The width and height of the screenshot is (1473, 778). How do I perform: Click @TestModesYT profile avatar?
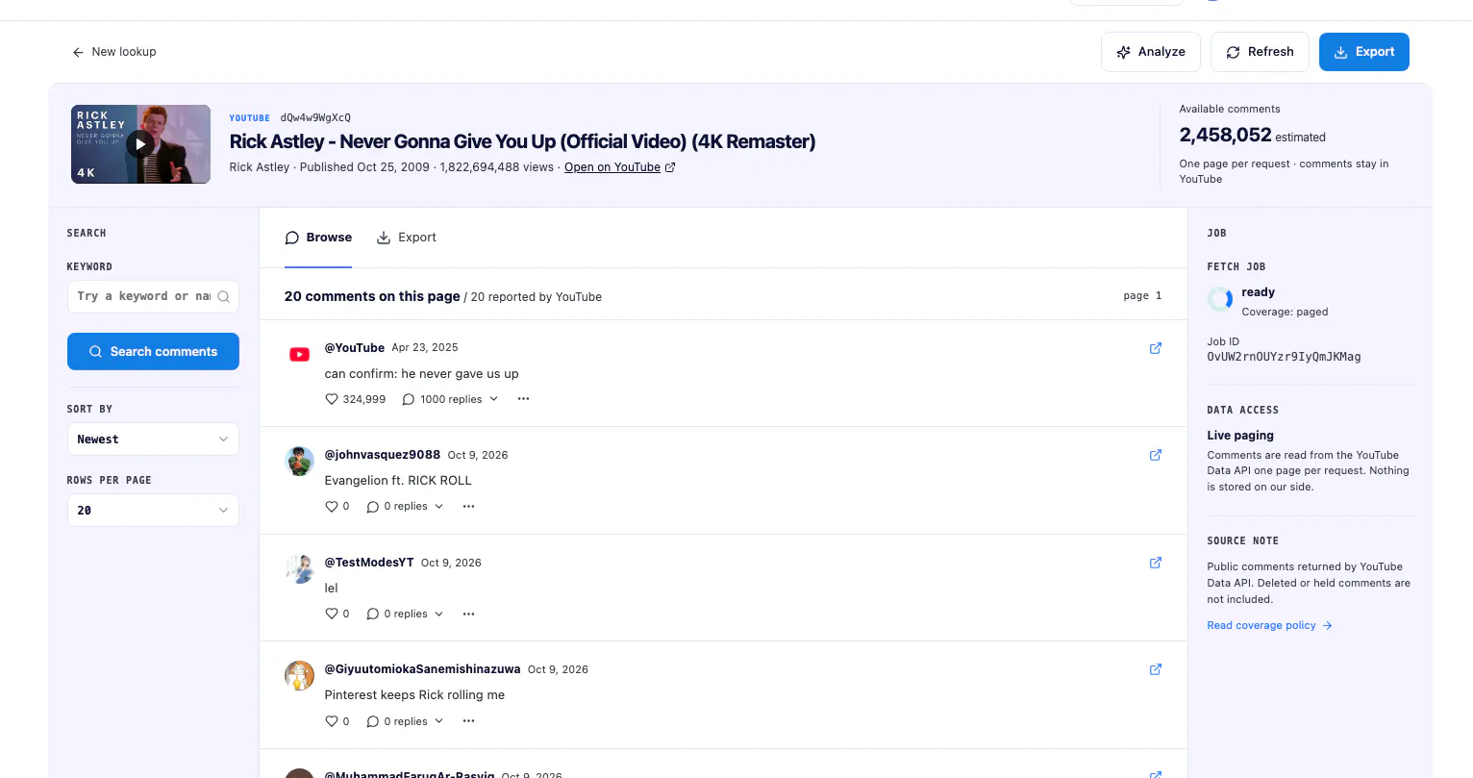pyautogui.click(x=300, y=568)
